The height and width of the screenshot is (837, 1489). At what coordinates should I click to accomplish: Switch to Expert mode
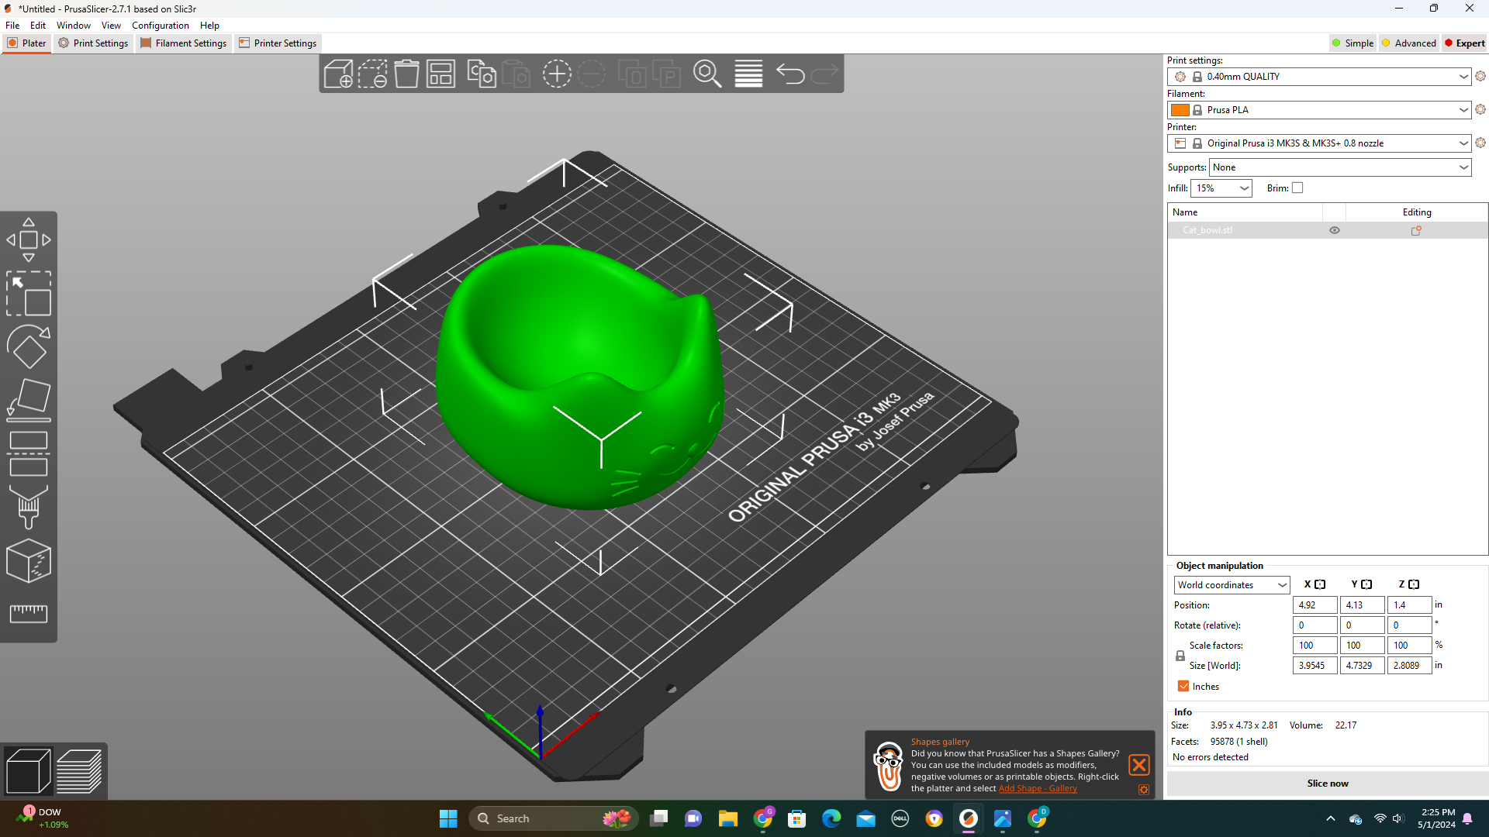click(x=1464, y=43)
